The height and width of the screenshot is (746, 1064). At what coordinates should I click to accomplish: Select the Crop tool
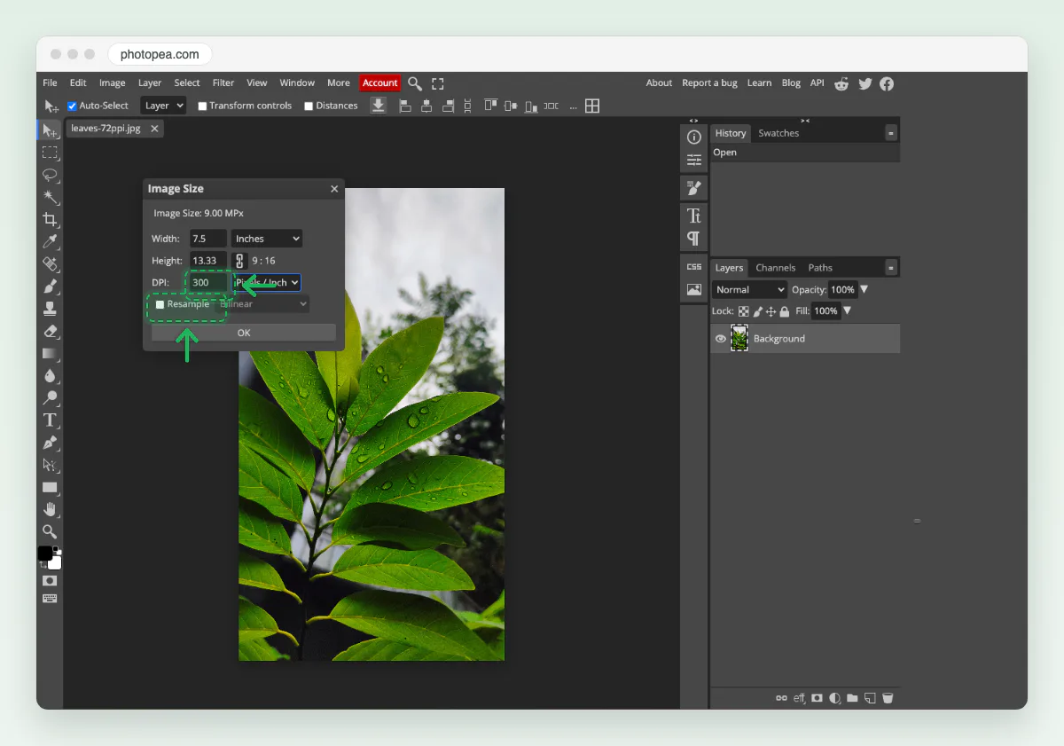coord(50,219)
